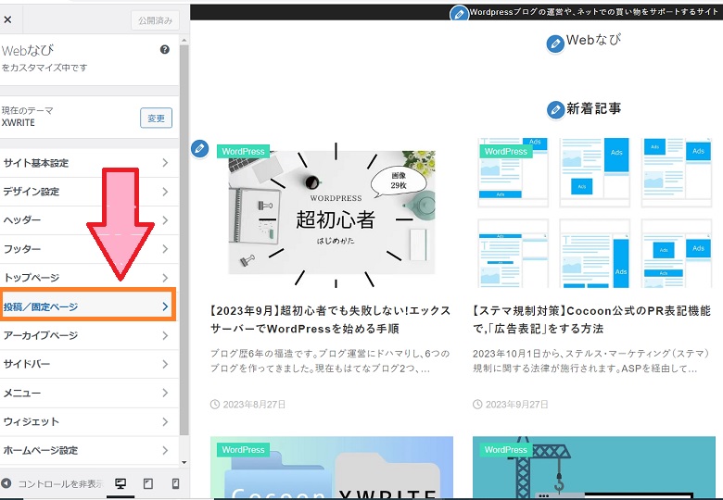
Task: Open the help question mark icon
Action: tap(165, 50)
